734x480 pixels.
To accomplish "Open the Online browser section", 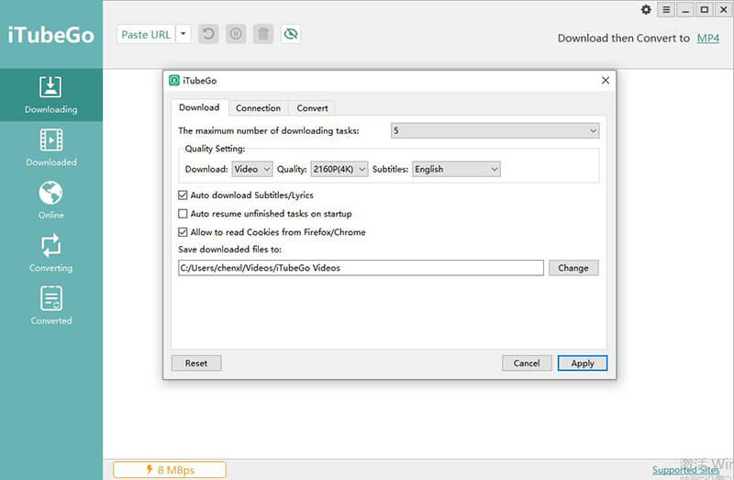I will click(50, 201).
